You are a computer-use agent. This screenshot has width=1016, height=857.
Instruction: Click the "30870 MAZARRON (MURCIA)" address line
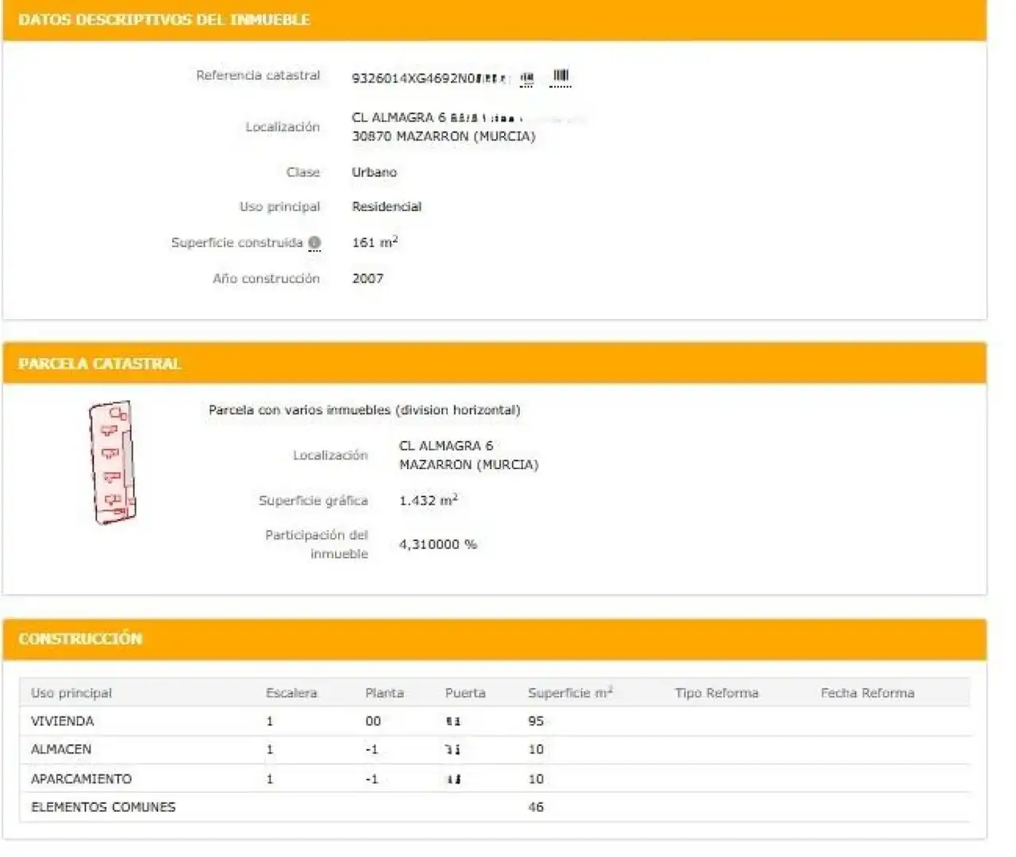tap(444, 136)
